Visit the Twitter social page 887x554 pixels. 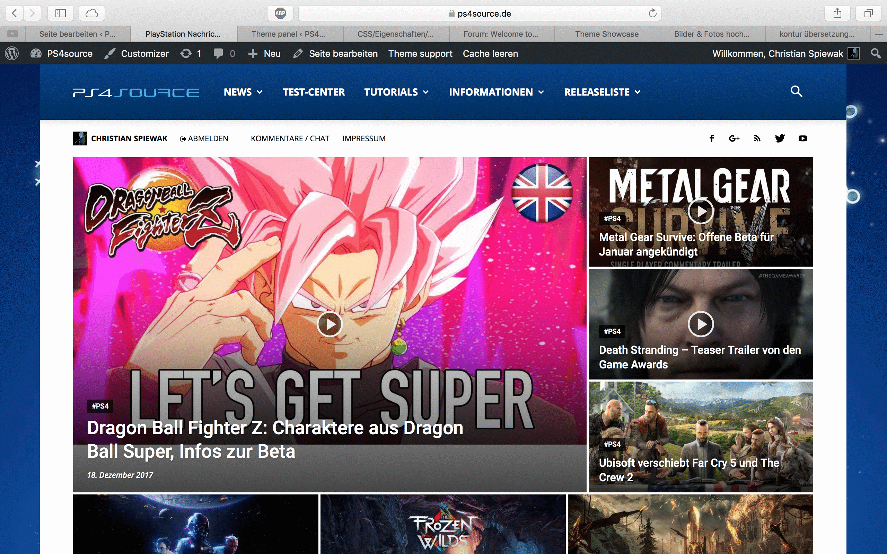[780, 138]
